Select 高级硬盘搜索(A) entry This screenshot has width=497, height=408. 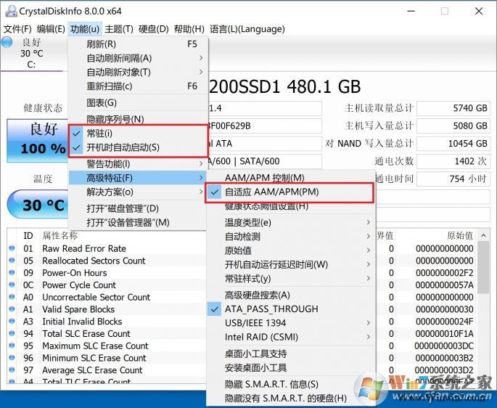290,295
